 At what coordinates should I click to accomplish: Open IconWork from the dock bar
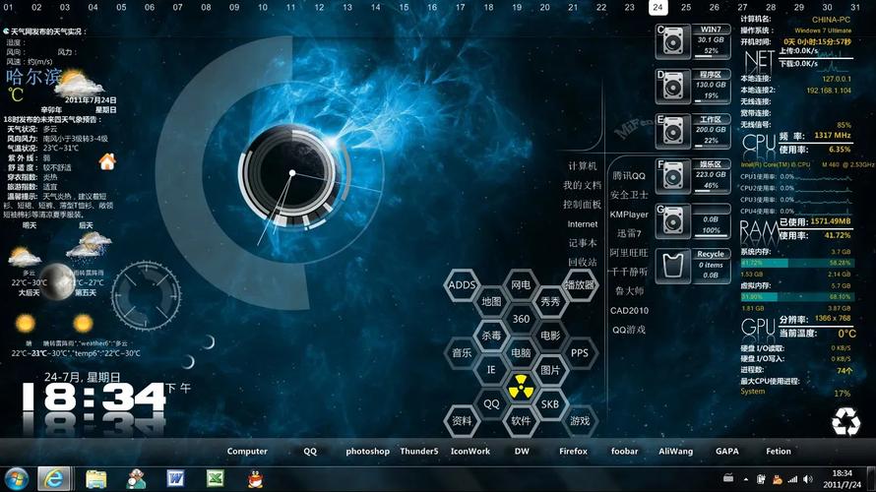pyautogui.click(x=470, y=452)
